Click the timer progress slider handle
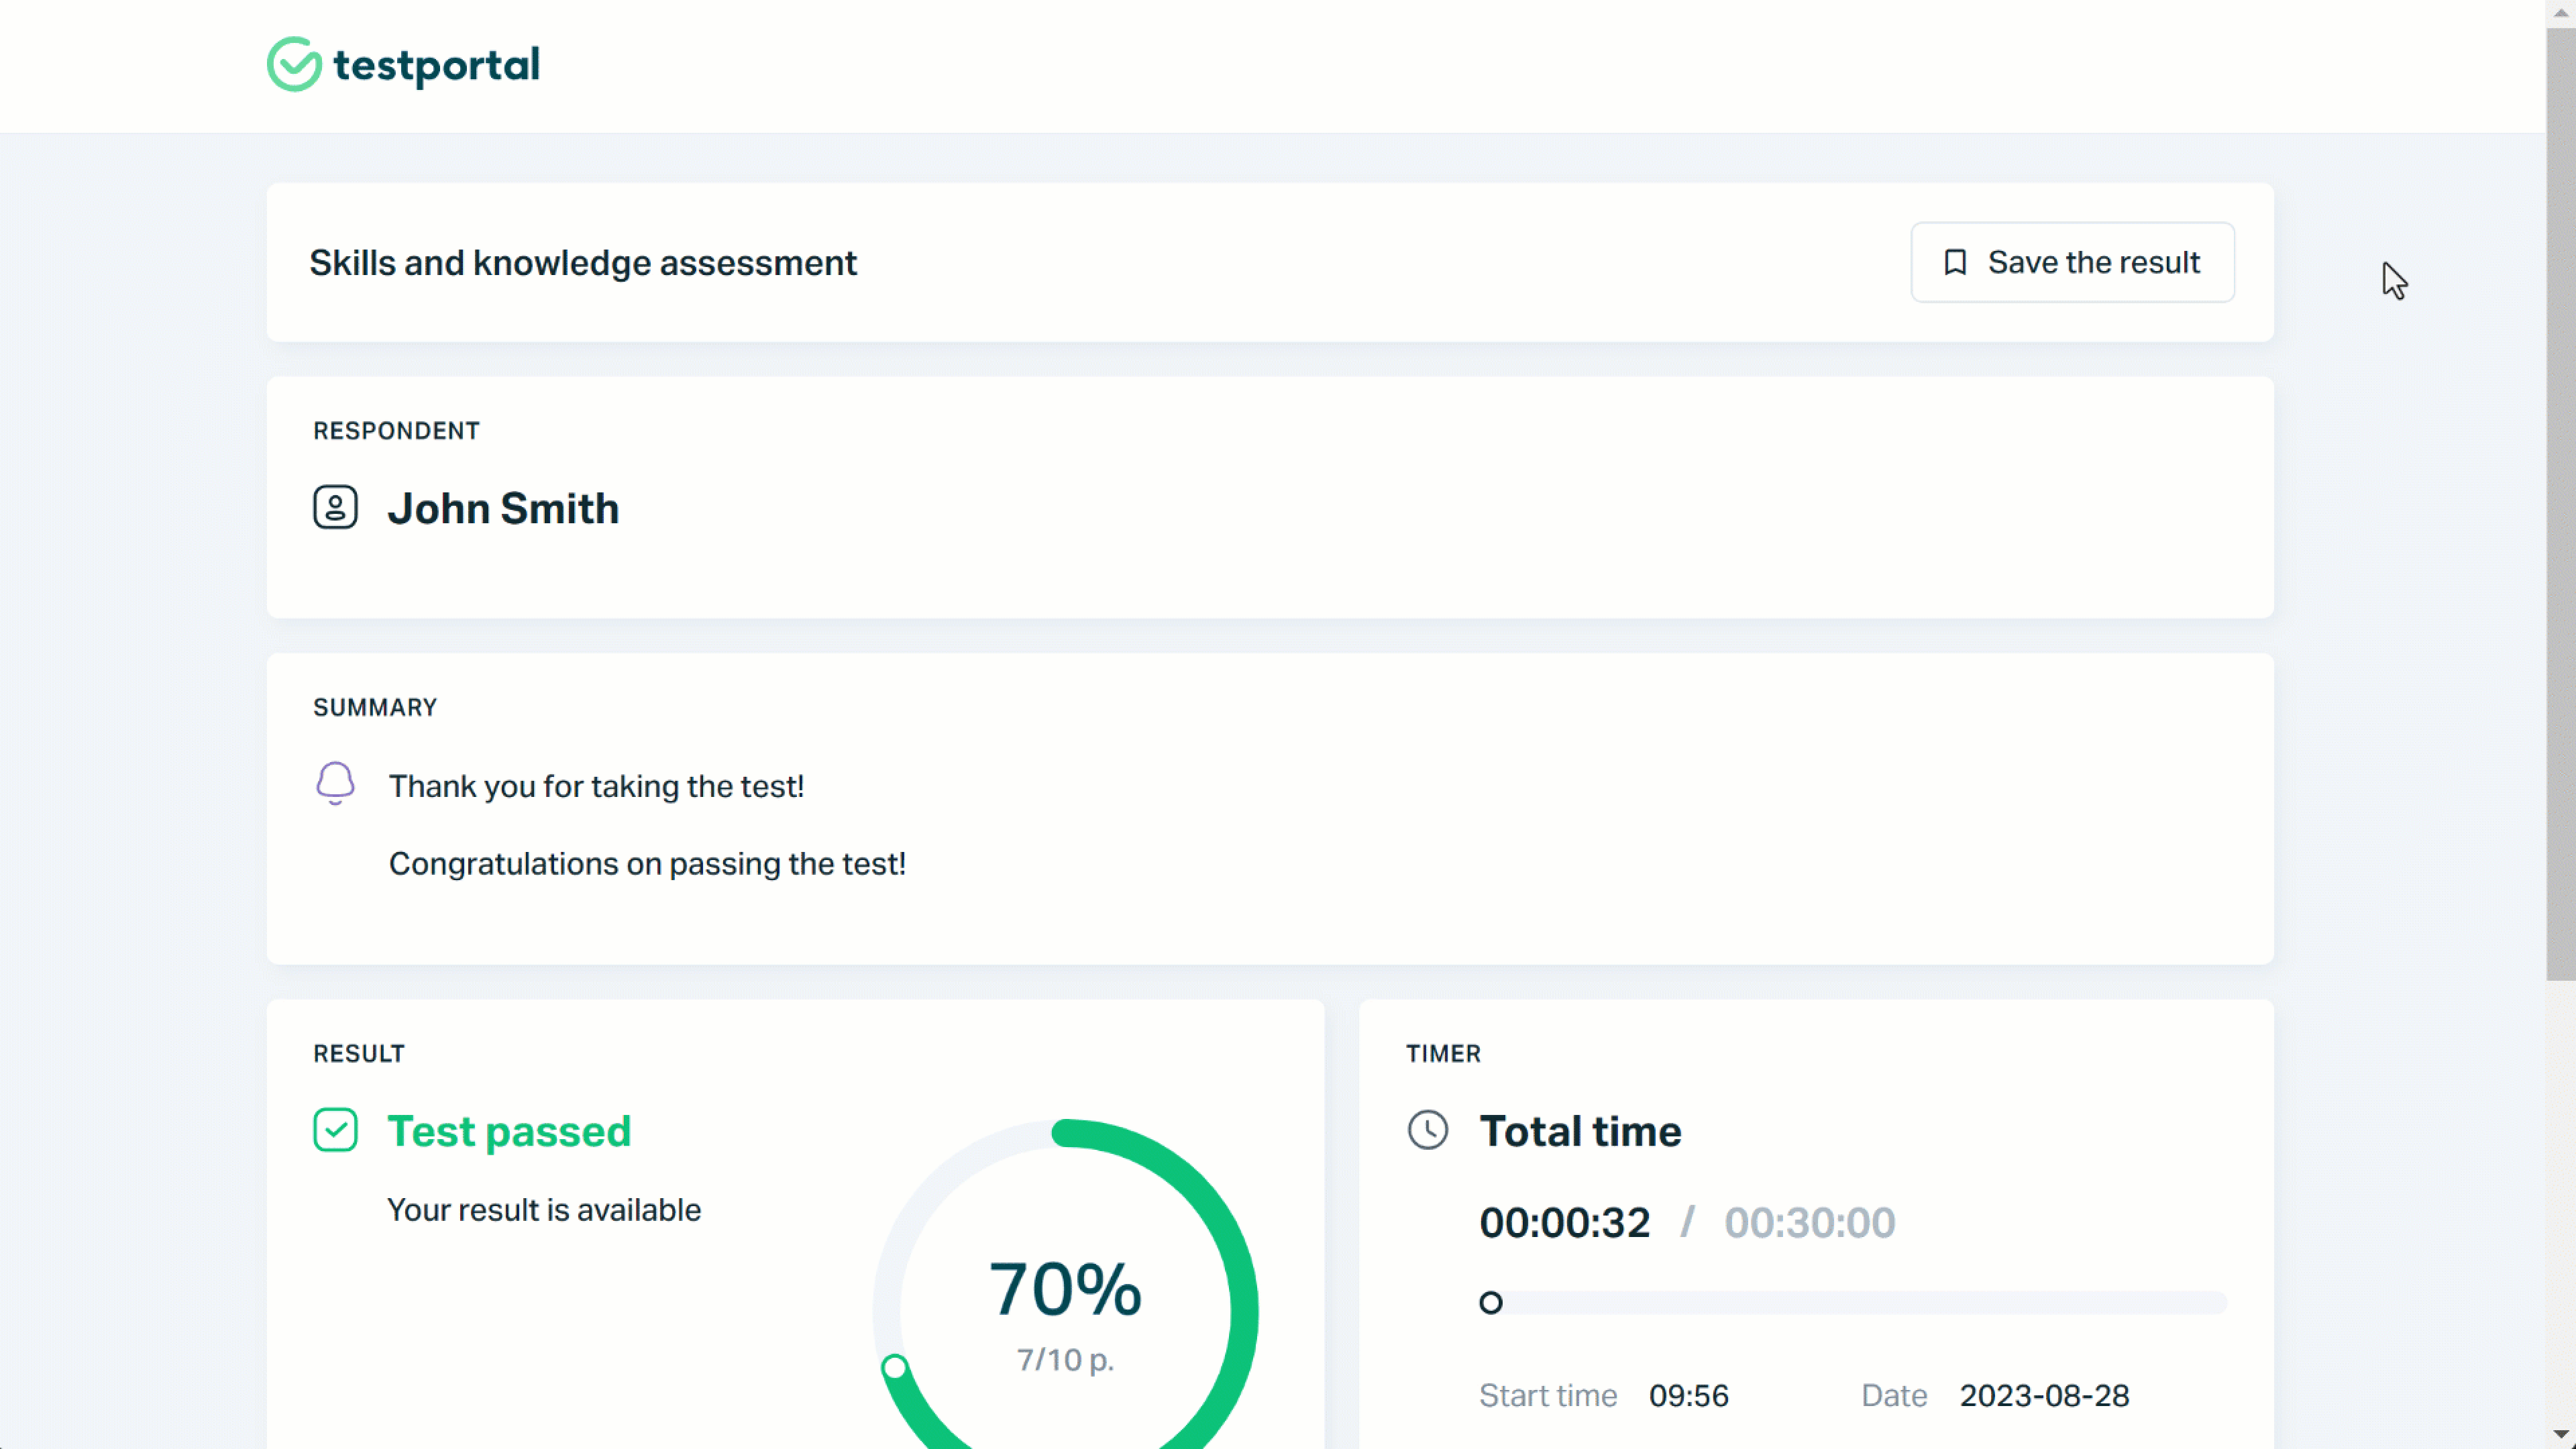 1491,1302
